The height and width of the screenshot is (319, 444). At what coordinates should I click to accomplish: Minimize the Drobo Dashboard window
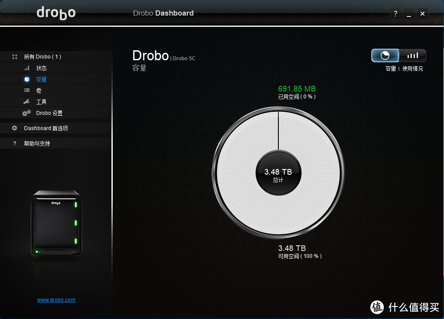pos(409,13)
